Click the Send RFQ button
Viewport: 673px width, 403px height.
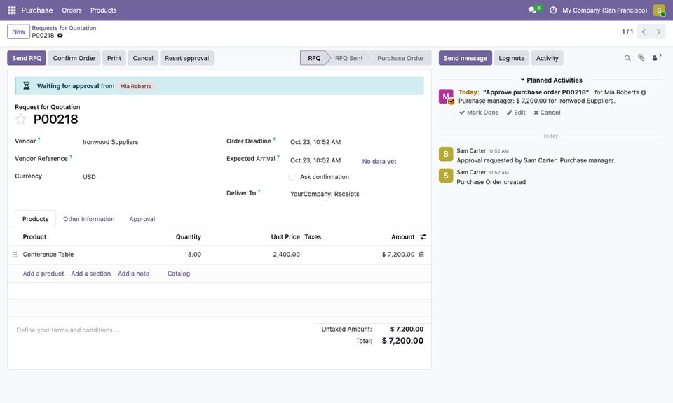[x=27, y=58]
